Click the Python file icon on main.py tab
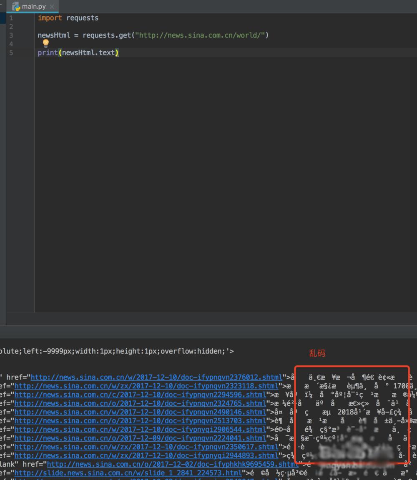The image size is (417, 480). 16,7
